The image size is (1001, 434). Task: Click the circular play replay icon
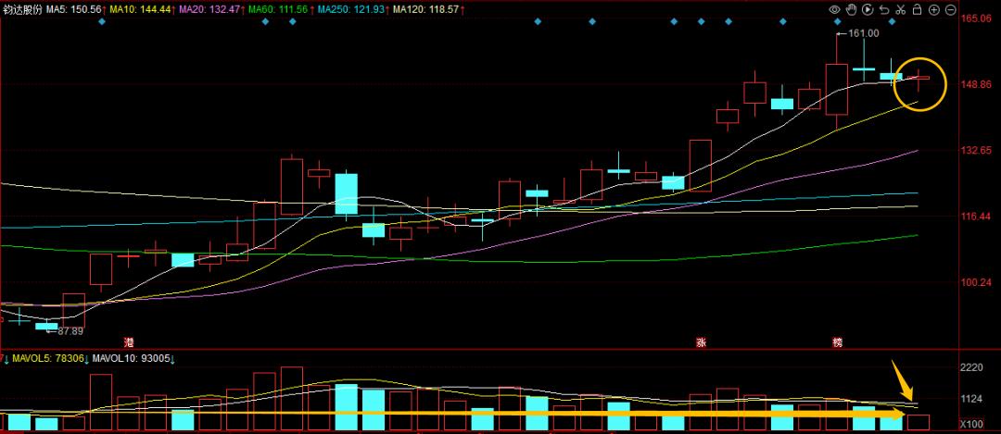[868, 9]
